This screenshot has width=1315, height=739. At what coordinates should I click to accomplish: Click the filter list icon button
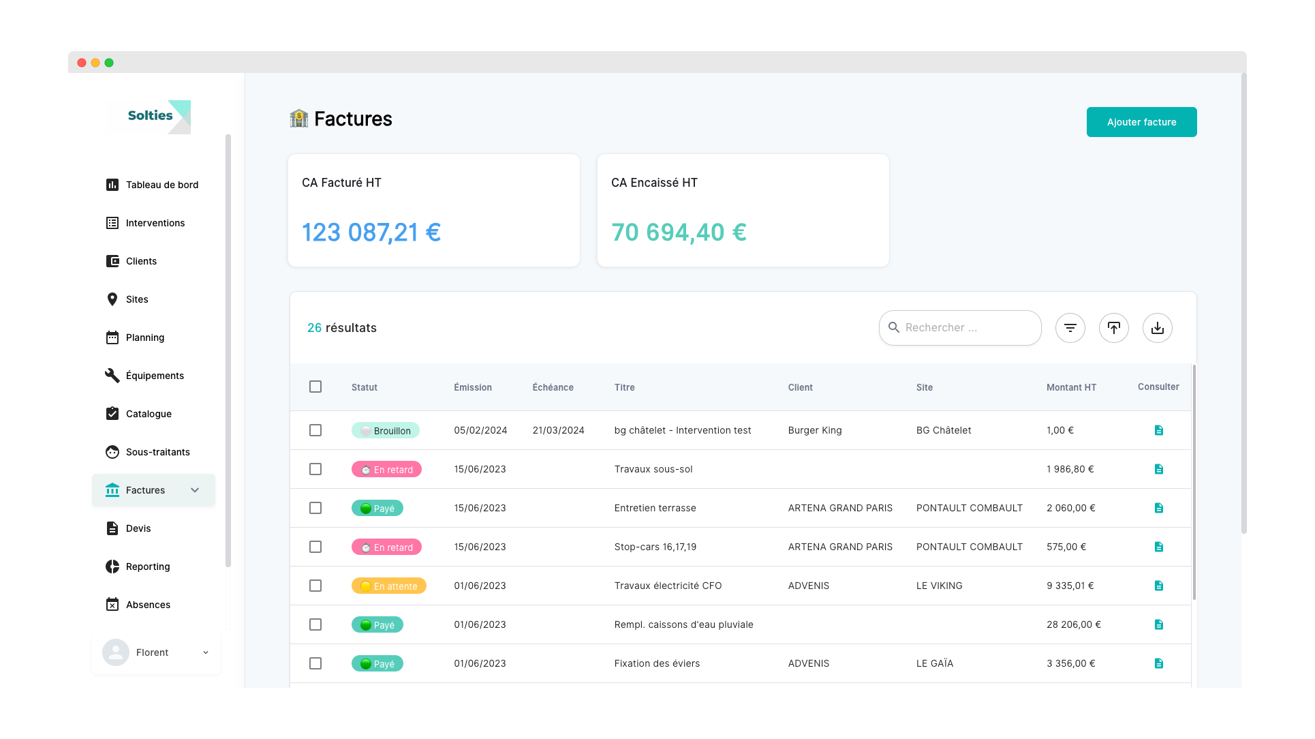[x=1070, y=328]
